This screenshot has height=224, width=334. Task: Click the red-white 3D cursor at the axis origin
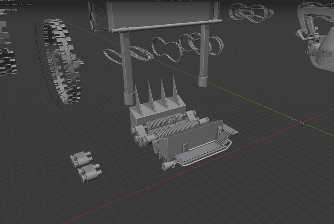pos(302,122)
